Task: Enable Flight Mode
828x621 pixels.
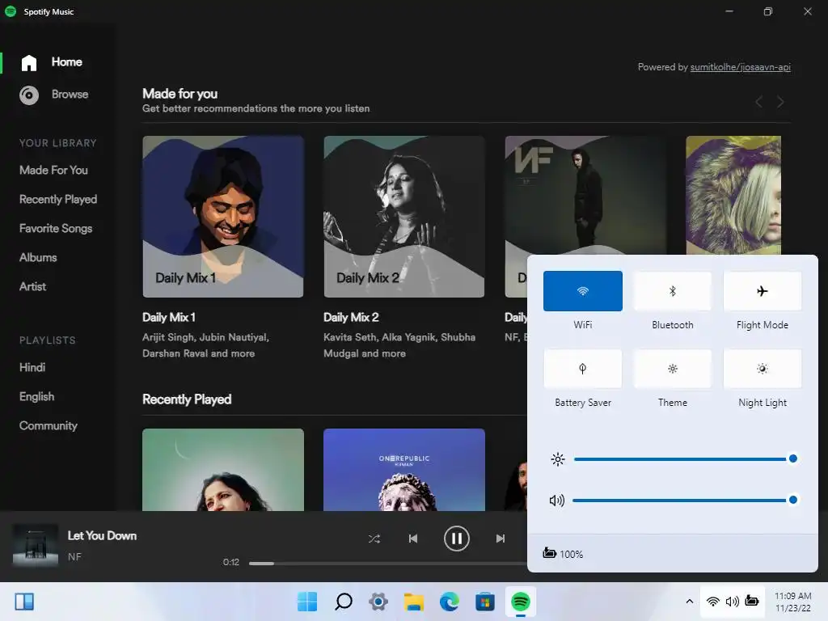Action: point(763,291)
